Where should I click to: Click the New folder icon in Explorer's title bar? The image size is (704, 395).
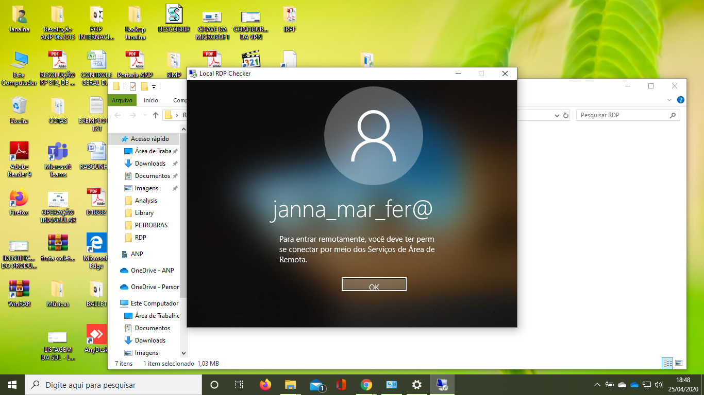144,86
